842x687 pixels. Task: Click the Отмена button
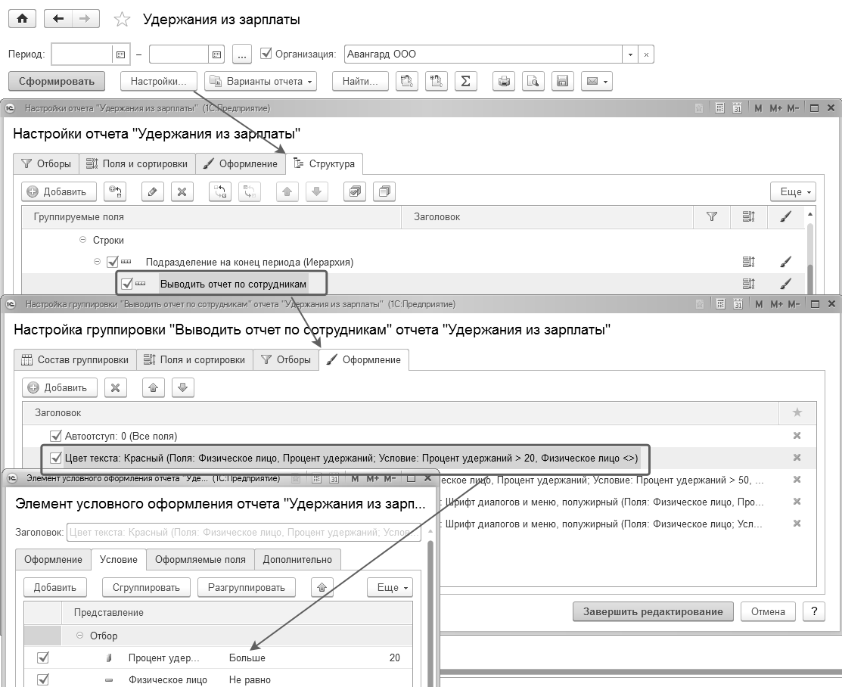pos(768,612)
